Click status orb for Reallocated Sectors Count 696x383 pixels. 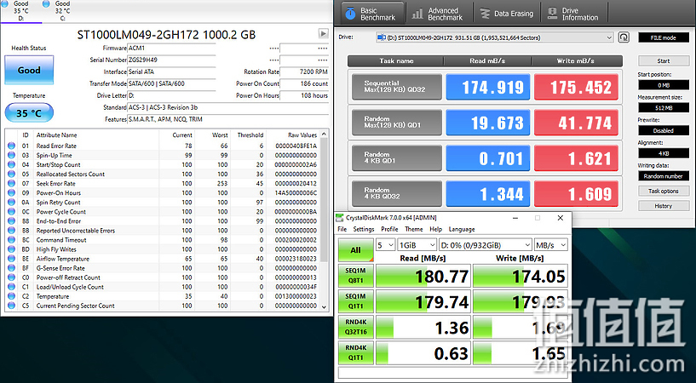11,174
